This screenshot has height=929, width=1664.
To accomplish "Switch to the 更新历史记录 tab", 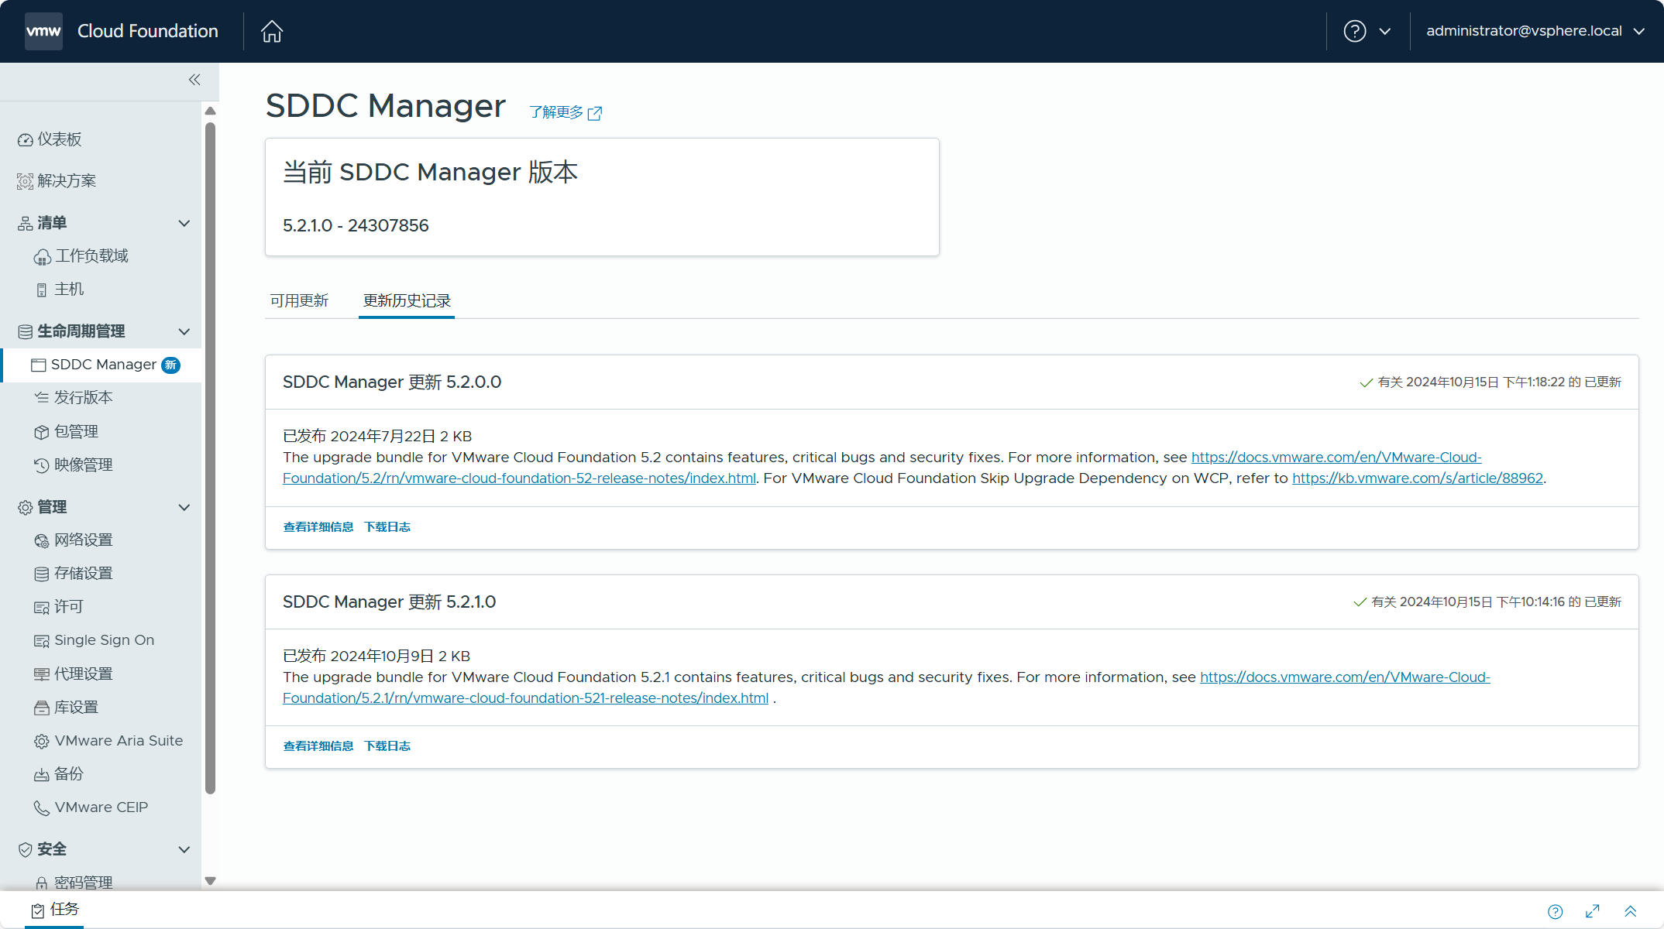I will click(x=407, y=301).
